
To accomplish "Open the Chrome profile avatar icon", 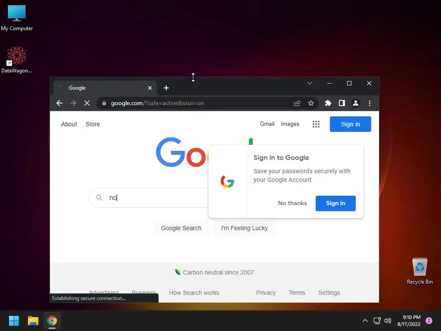I will [355, 103].
